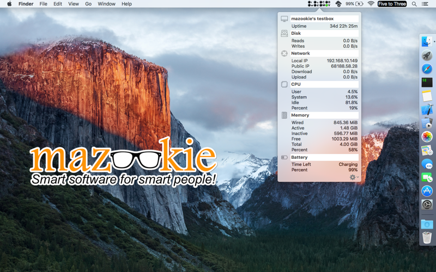Launch Safari from the Dock
The width and height of the screenshot is (436, 272).
[x=427, y=69]
